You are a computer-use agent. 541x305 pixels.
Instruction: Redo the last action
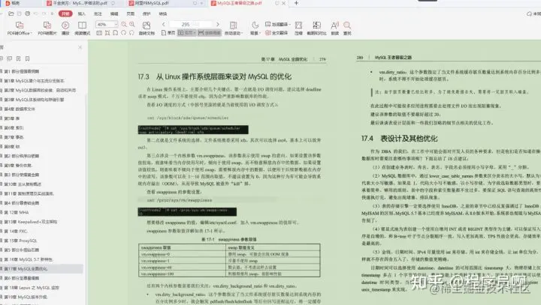pyautogui.click(x=44, y=13)
